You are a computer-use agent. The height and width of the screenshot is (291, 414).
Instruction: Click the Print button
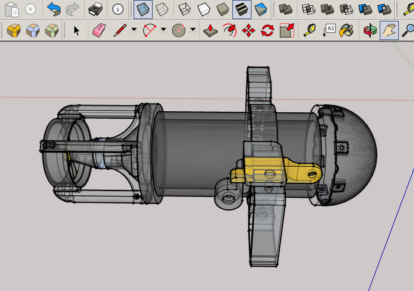click(x=95, y=9)
